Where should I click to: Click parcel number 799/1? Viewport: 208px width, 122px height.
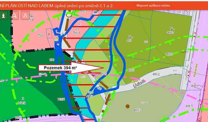[76, 32]
